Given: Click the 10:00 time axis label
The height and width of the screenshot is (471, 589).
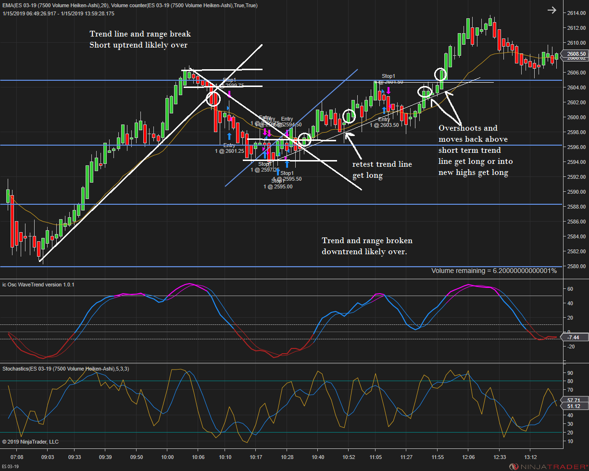Looking at the screenshot, I should 167,457.
